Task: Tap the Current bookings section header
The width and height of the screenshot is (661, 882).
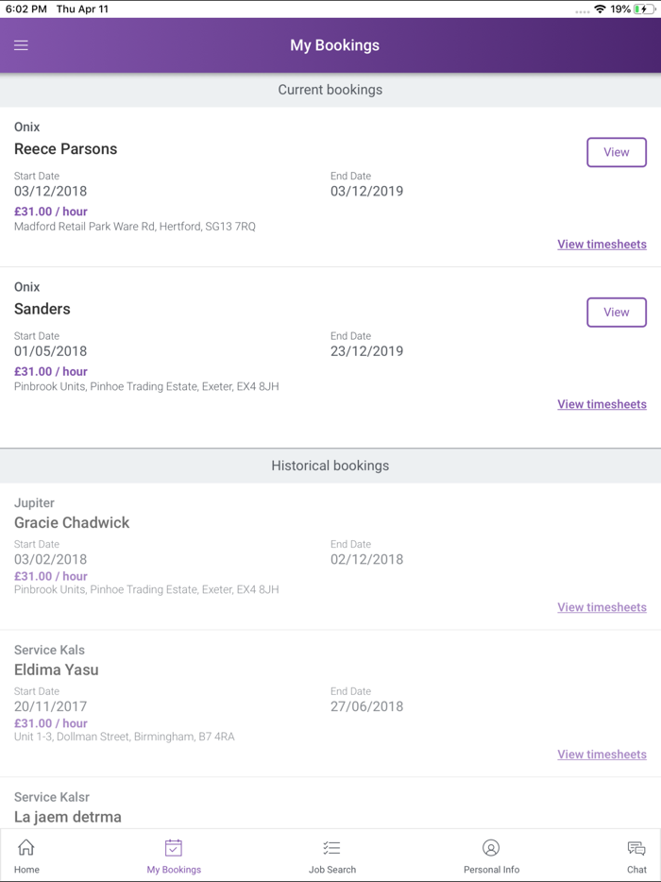Action: 330,91
